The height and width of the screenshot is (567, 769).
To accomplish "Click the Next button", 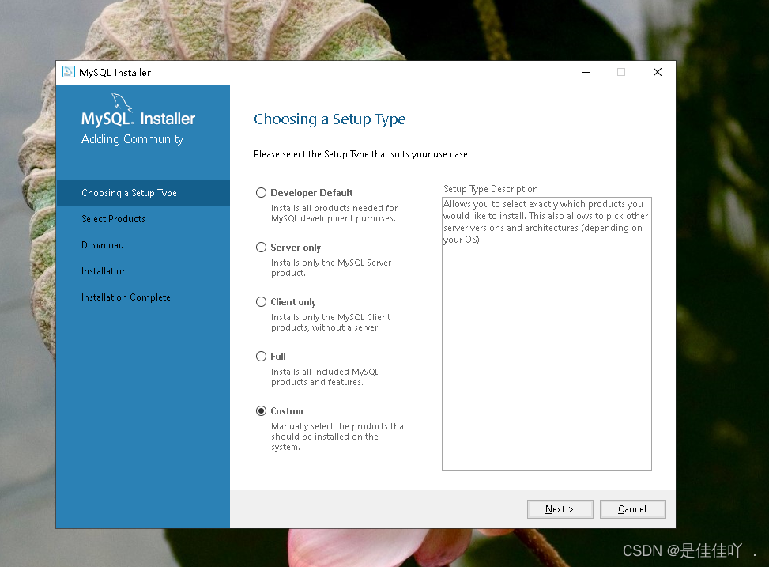I will (x=560, y=509).
